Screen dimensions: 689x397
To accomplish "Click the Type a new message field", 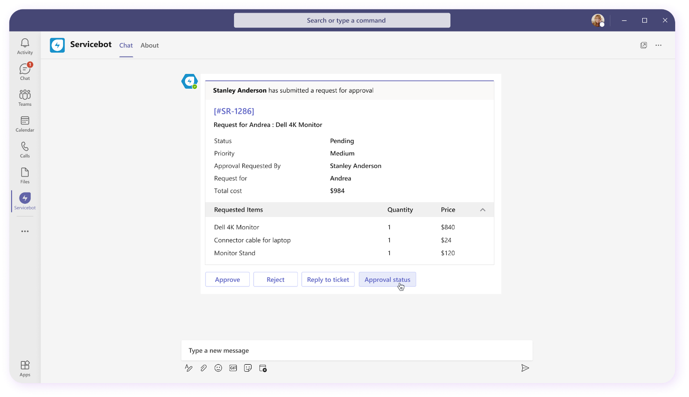I will point(357,351).
